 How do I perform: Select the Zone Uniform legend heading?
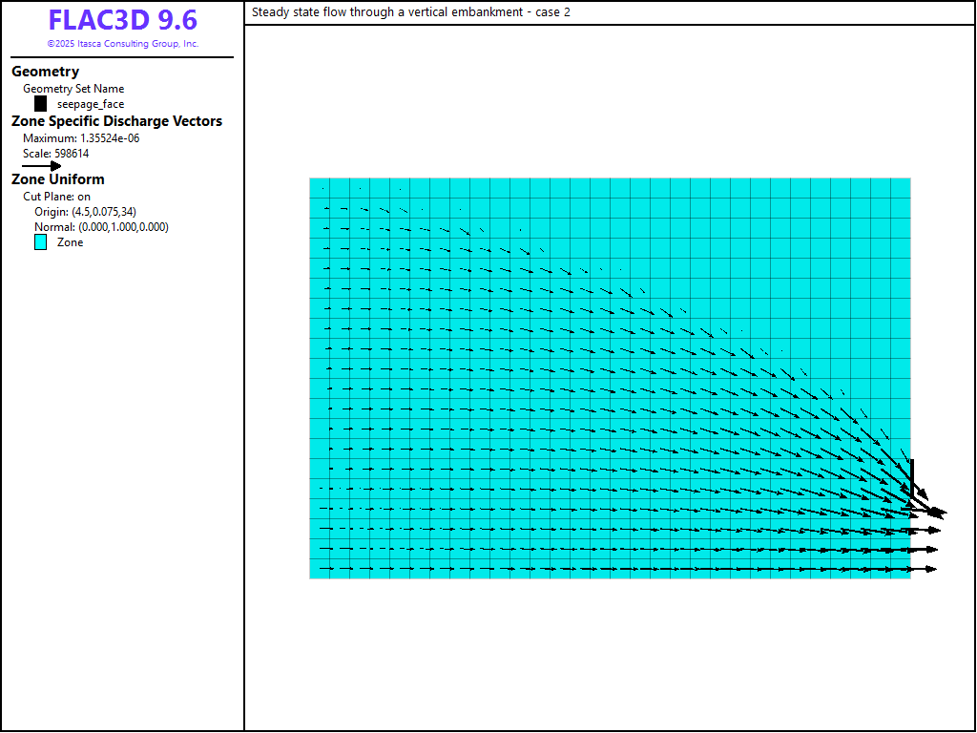point(57,179)
